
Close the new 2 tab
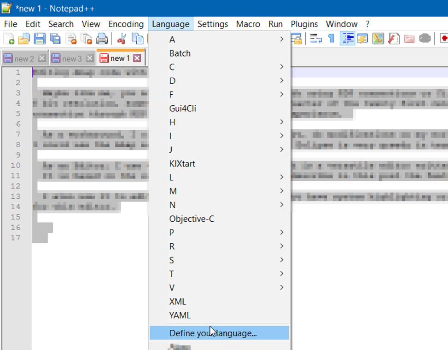(x=42, y=58)
